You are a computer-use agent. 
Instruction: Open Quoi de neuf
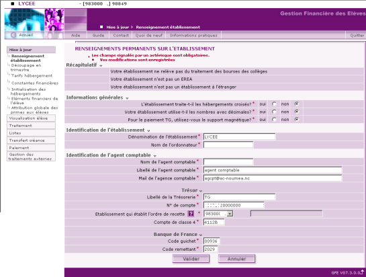[149, 35]
